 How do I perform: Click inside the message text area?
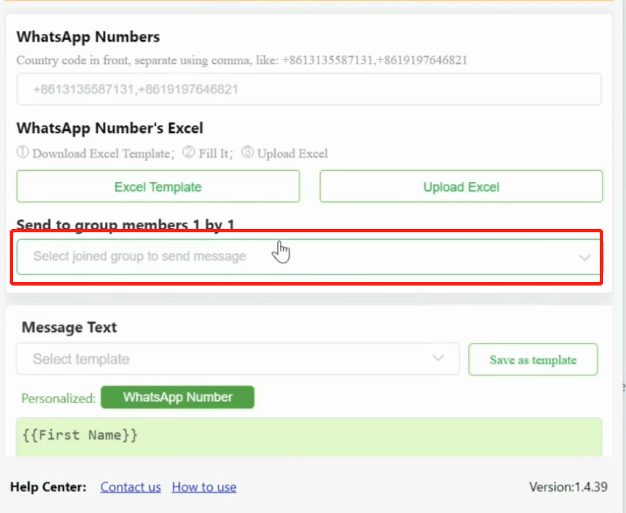pos(309,437)
